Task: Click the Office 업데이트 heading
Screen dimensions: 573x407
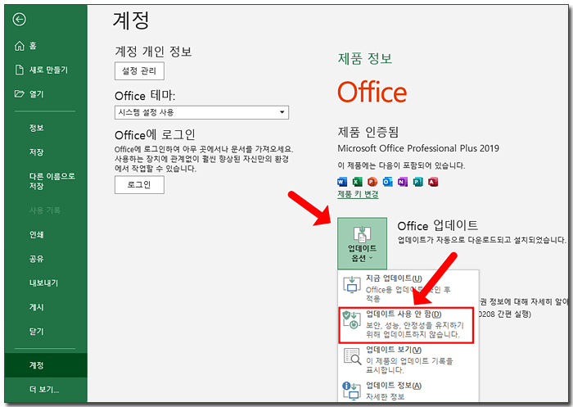Action: (x=437, y=226)
